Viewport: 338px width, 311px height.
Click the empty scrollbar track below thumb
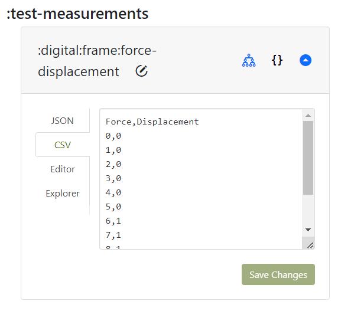pyautogui.click(x=308, y=209)
